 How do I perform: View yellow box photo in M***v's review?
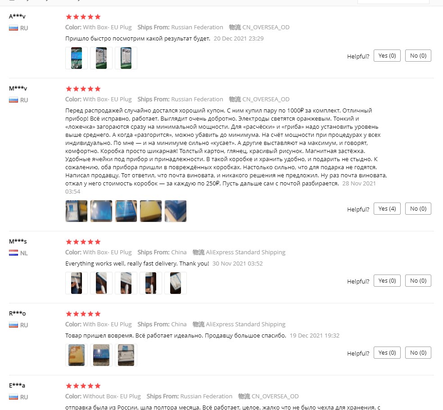click(x=151, y=211)
